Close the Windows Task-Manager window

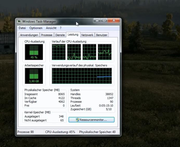coord(114,21)
